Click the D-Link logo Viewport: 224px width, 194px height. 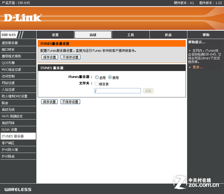pyautogui.click(x=23, y=18)
